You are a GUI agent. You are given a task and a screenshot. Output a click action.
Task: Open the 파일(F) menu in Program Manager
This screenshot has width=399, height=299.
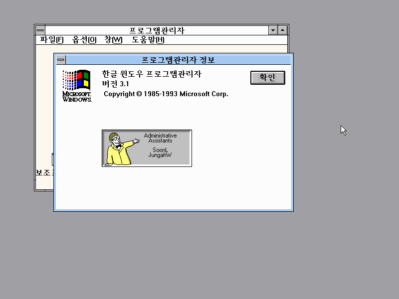(52, 40)
